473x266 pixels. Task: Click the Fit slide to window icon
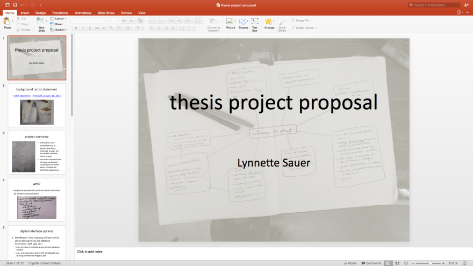pos(464,263)
